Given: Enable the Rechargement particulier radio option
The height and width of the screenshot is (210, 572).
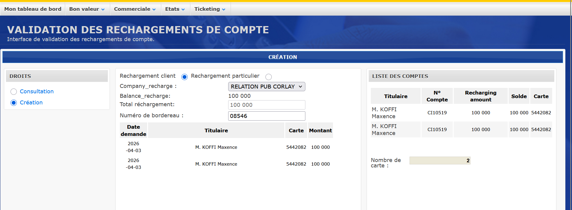Looking at the screenshot, I should pos(268,77).
